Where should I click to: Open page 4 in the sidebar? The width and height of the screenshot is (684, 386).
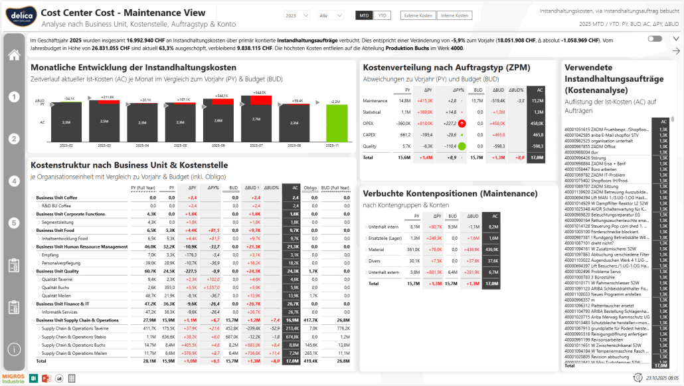[13, 181]
